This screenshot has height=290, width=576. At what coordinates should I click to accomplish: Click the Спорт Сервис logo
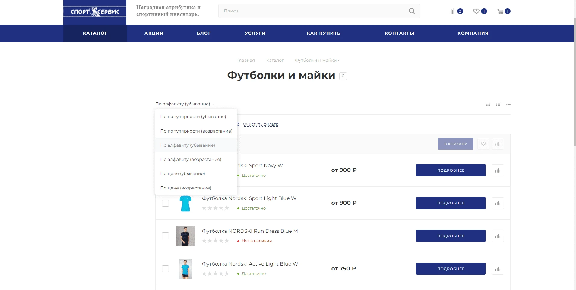(x=95, y=12)
